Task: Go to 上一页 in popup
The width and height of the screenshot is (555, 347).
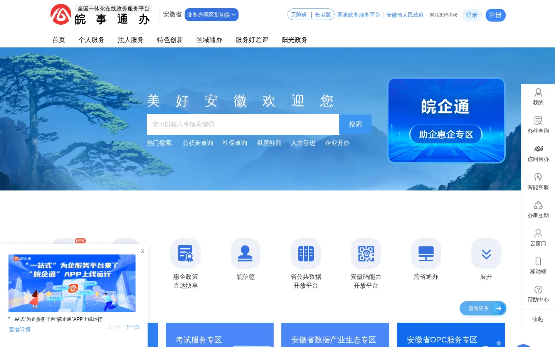Action: click(114, 327)
